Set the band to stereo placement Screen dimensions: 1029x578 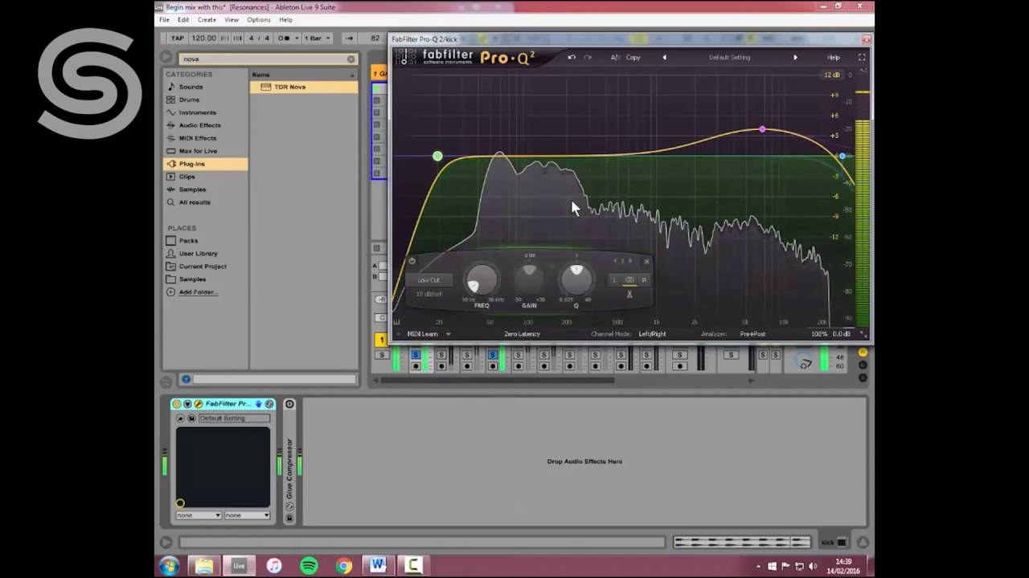pyautogui.click(x=629, y=280)
